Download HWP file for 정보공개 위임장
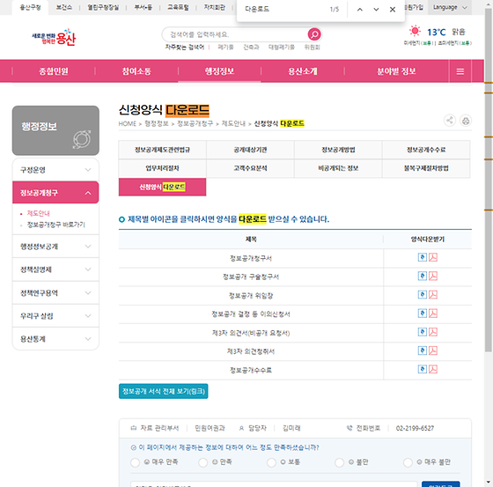The height and width of the screenshot is (487, 493). click(x=423, y=294)
